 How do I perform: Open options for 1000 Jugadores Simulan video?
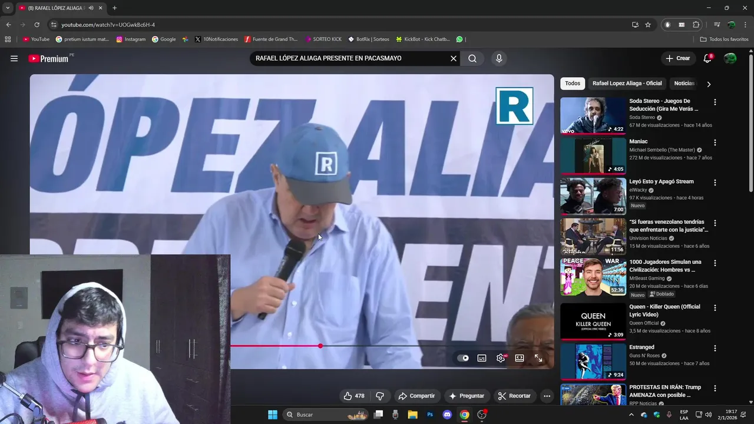pos(715,263)
